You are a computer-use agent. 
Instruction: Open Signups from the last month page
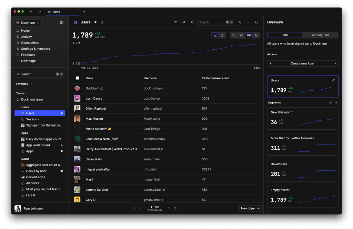tap(44, 126)
